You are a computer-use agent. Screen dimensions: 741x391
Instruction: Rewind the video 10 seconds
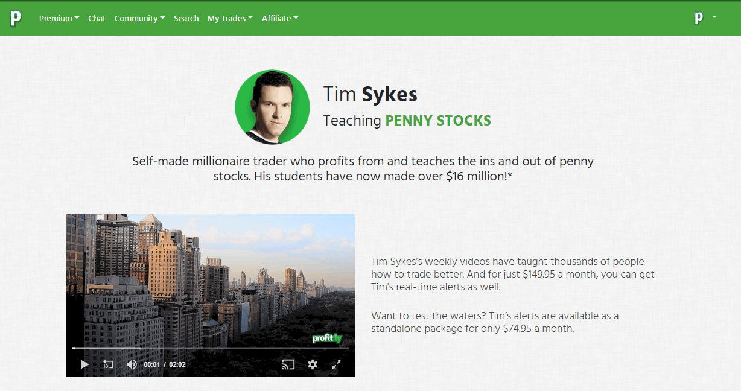coord(107,364)
